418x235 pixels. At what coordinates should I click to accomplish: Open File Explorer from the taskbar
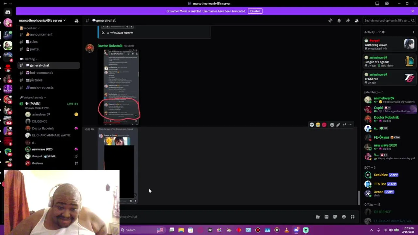[181, 230]
